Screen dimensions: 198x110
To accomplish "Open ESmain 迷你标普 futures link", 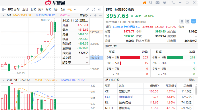I will [x=126, y=27].
